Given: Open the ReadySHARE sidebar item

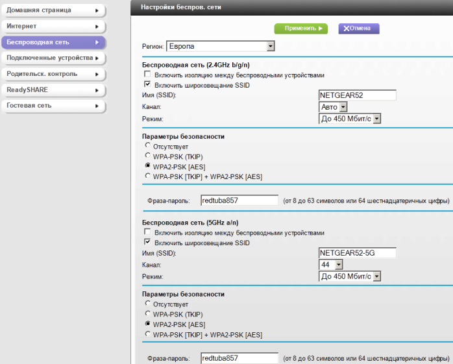Looking at the screenshot, I should tap(53, 90).
